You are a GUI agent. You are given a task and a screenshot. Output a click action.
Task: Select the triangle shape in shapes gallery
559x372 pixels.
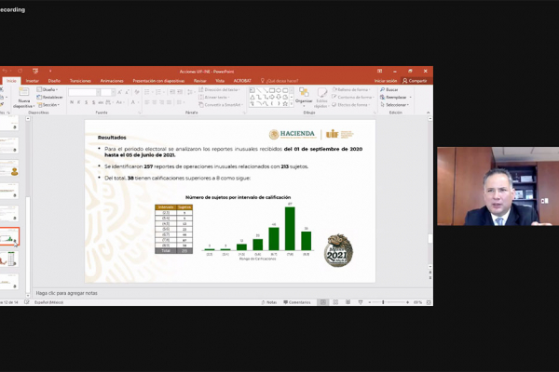[252, 97]
